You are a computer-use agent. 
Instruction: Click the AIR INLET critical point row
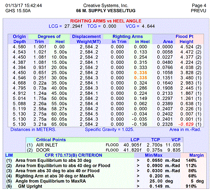point(104,145)
